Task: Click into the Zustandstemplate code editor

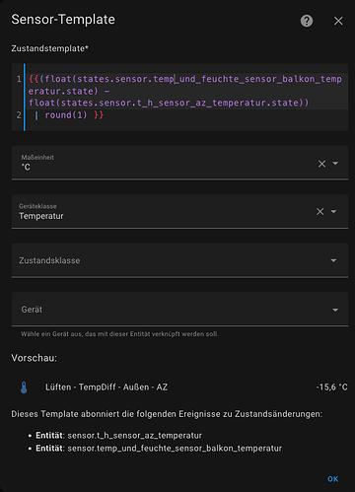Action: coord(179,97)
